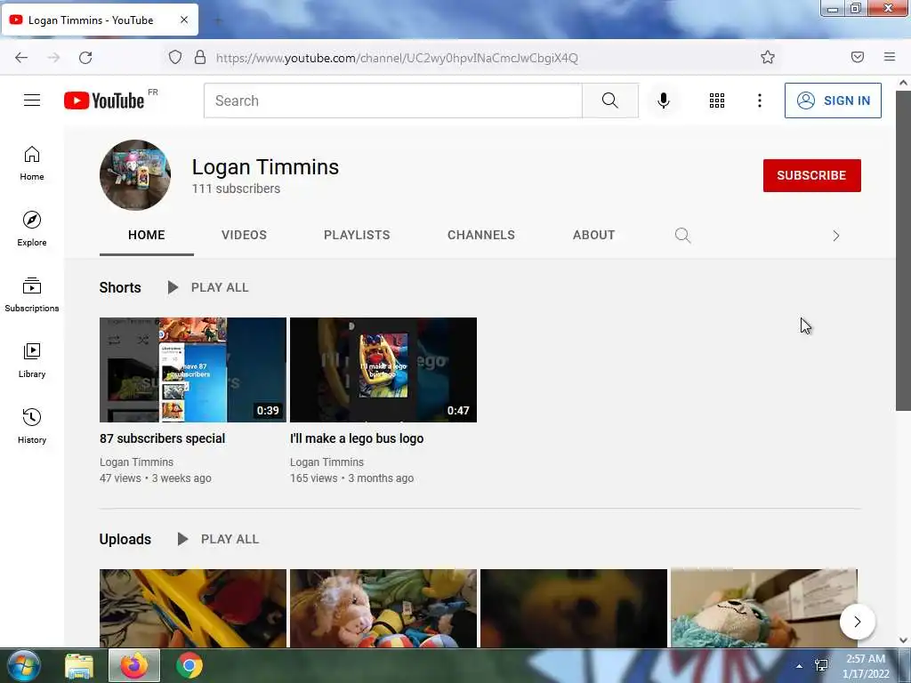Switch to CHANNELS tab

pos(481,235)
